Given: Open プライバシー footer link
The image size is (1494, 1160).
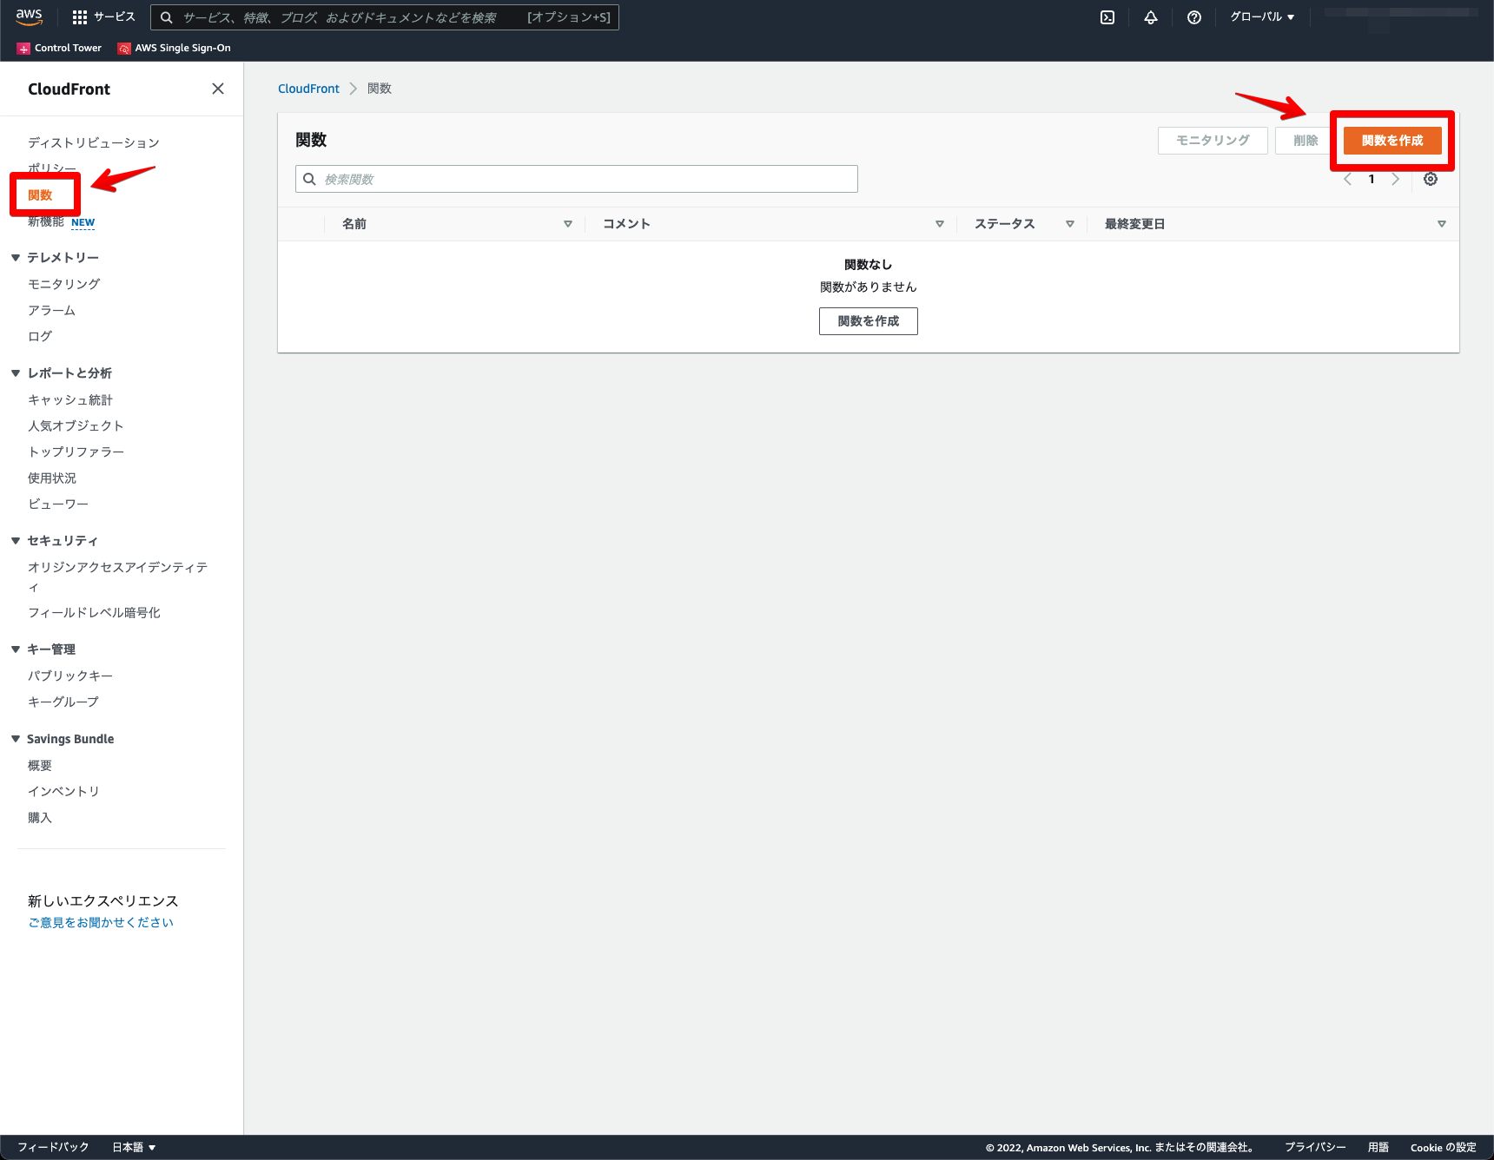Looking at the screenshot, I should (1315, 1147).
